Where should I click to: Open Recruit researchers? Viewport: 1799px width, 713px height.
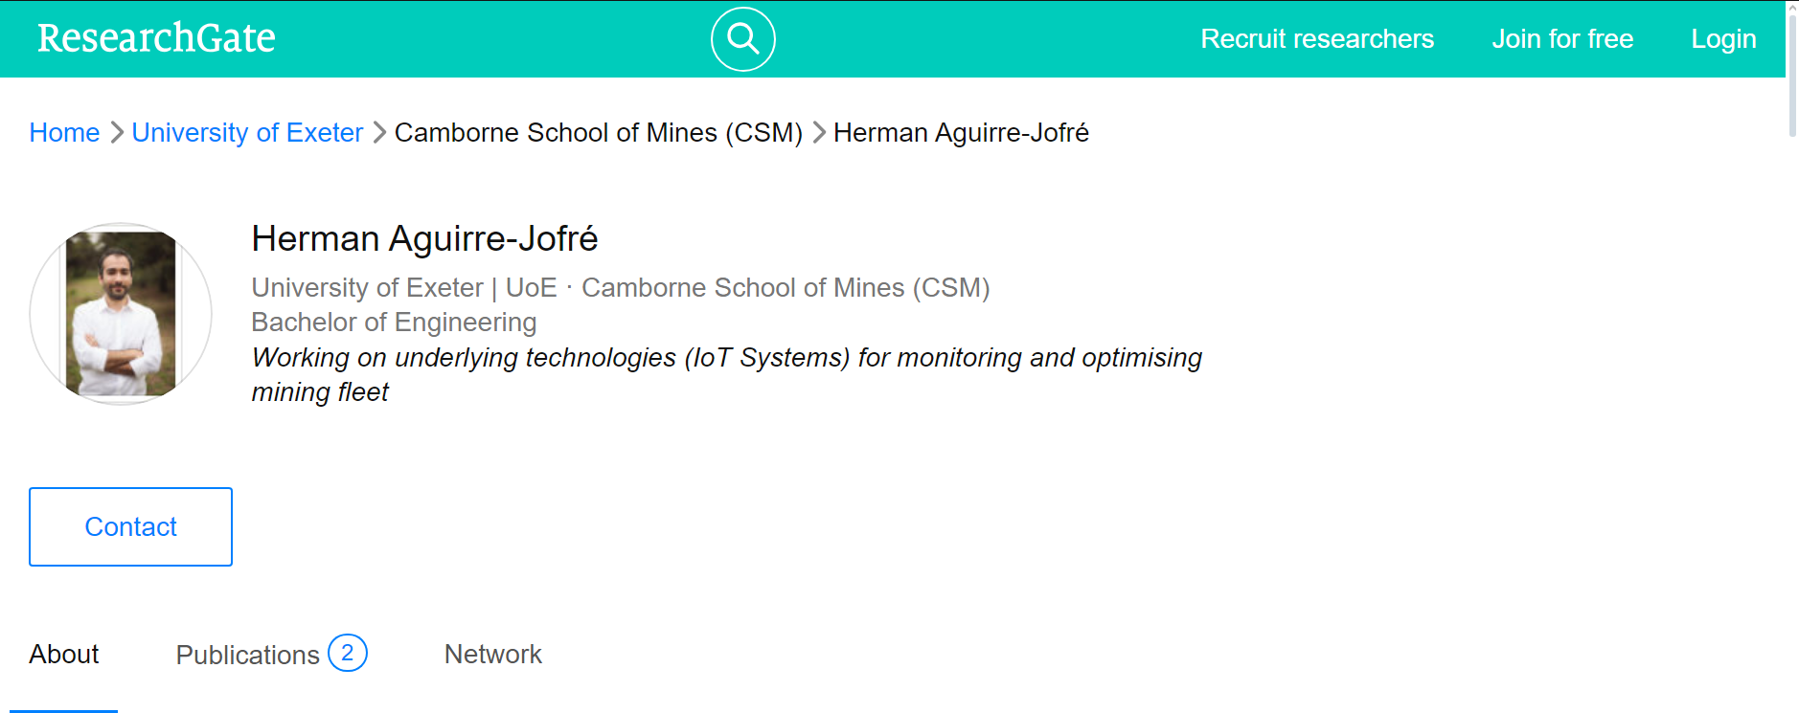pos(1317,38)
